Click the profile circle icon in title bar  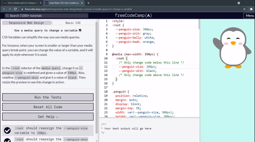(239, 3)
